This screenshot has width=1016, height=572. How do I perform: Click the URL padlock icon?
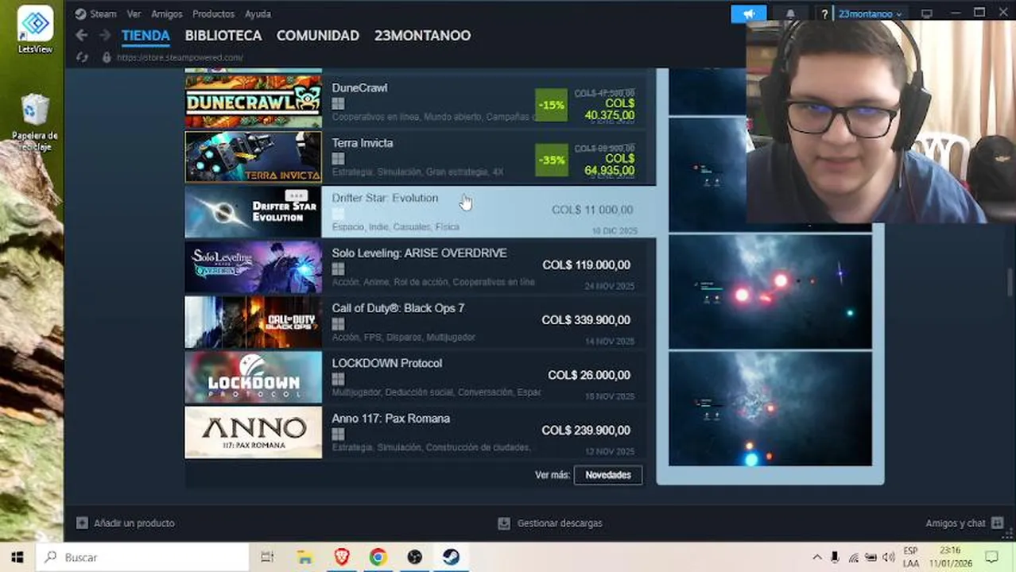[x=107, y=57]
